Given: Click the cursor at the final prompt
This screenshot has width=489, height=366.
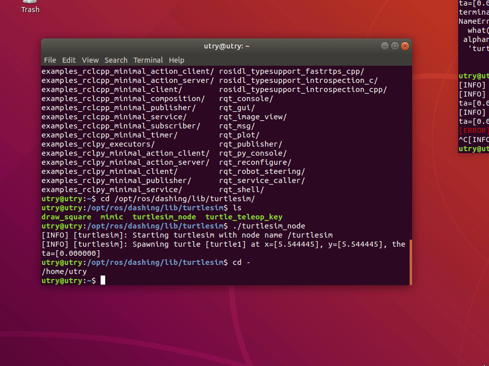Looking at the screenshot, I should click(103, 280).
